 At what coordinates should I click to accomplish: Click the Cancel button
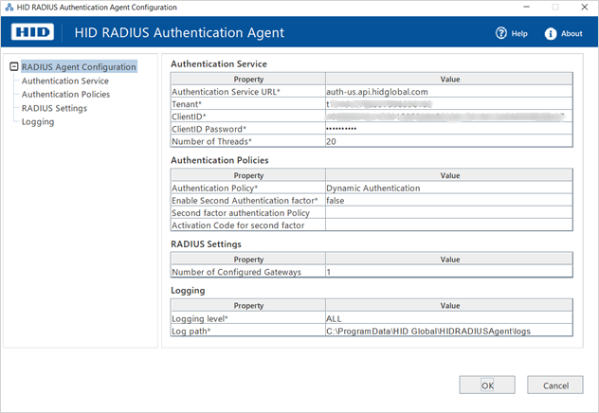555,386
